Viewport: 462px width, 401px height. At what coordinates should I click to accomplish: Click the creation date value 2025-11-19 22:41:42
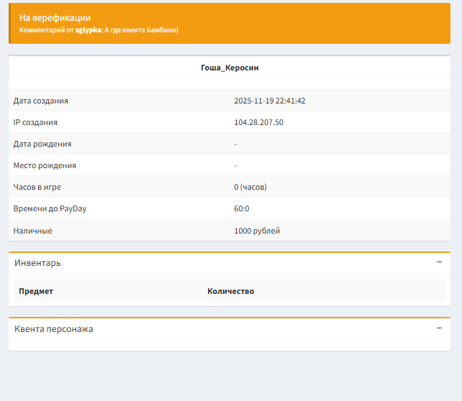270,101
